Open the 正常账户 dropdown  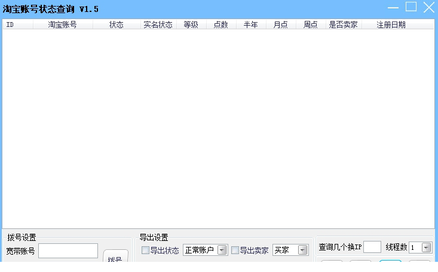point(206,250)
